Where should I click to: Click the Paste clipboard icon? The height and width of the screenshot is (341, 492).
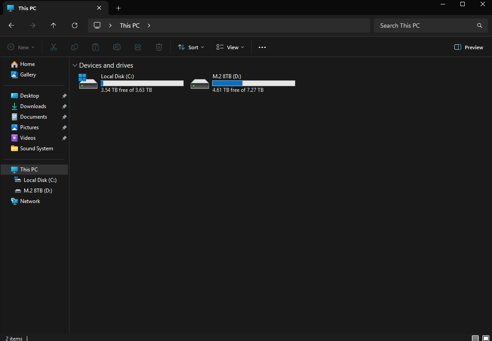[x=96, y=47]
